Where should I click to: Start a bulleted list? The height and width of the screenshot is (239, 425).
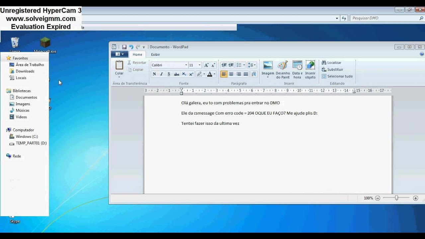click(x=239, y=65)
